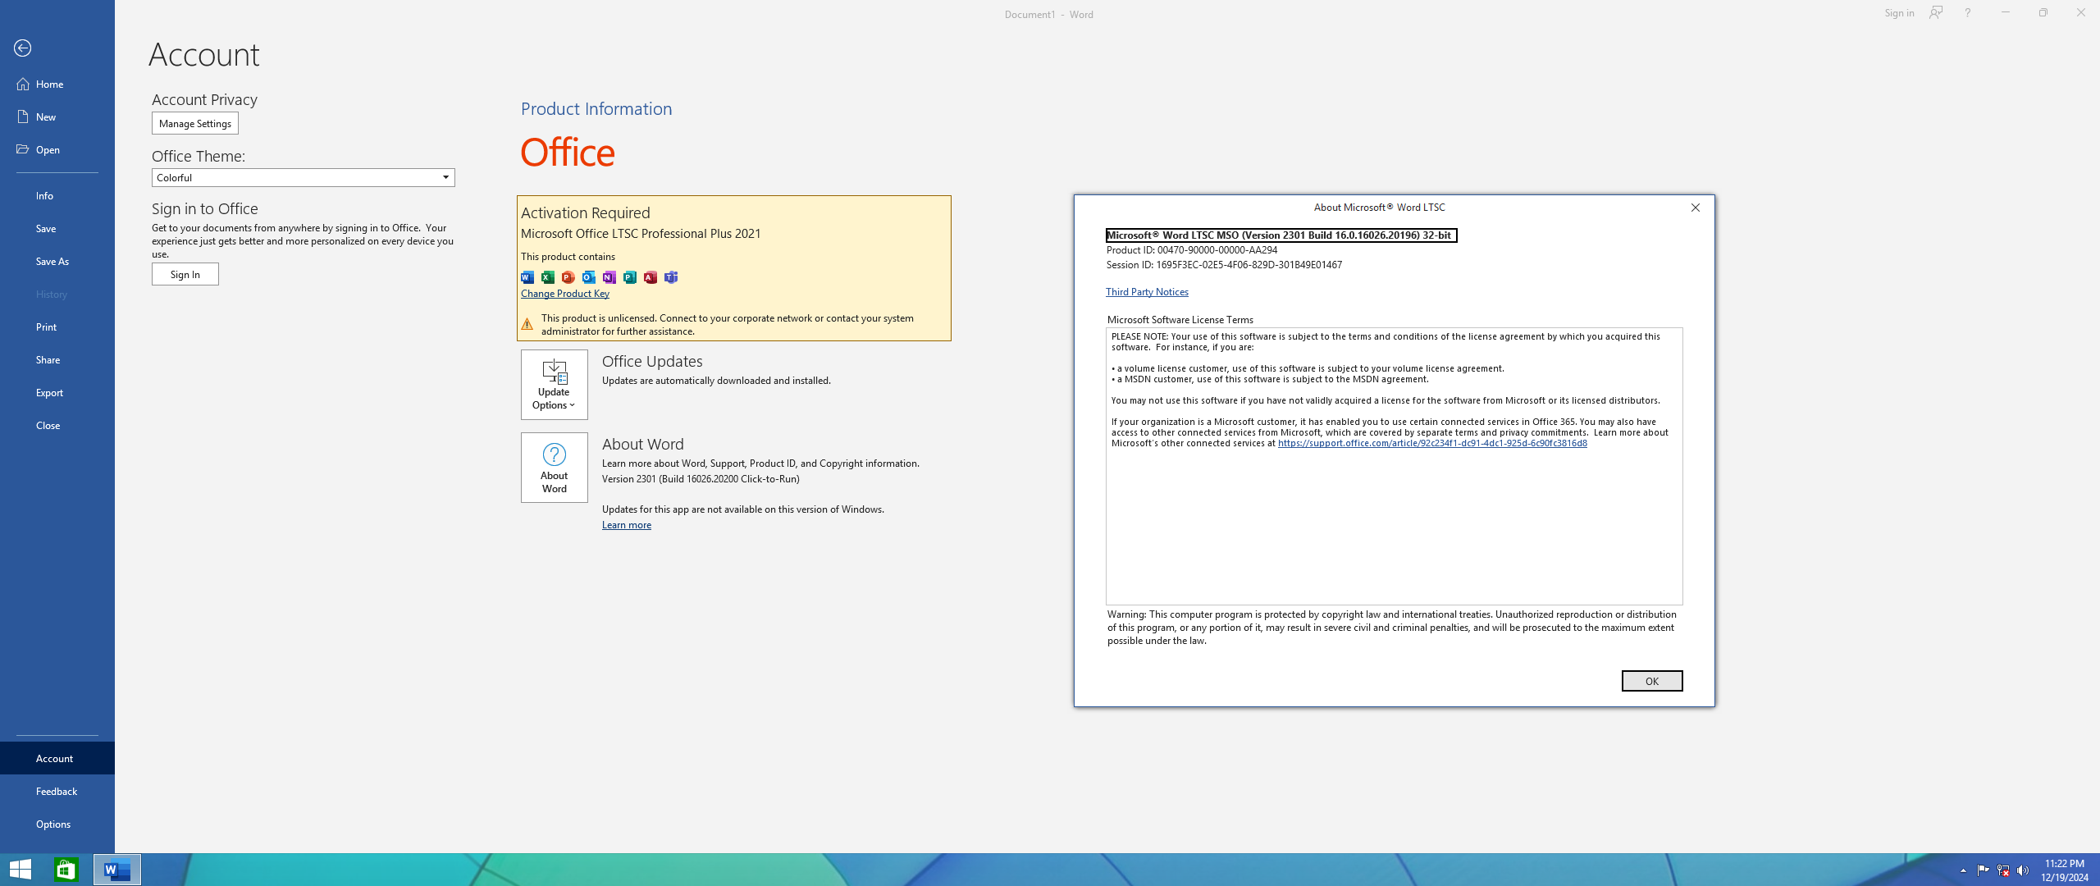The width and height of the screenshot is (2100, 886).
Task: Click the Publisher app icon in product list
Action: (630, 277)
